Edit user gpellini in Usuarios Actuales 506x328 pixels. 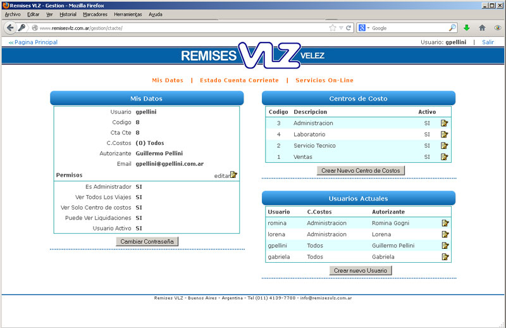[x=445, y=246]
